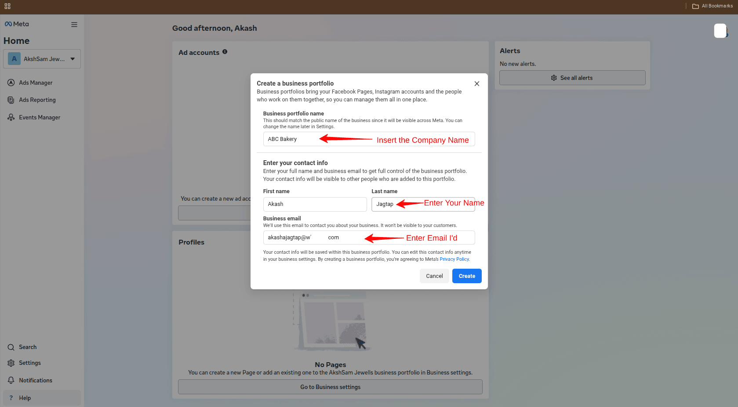Open Search in the sidebar

[x=28, y=347]
